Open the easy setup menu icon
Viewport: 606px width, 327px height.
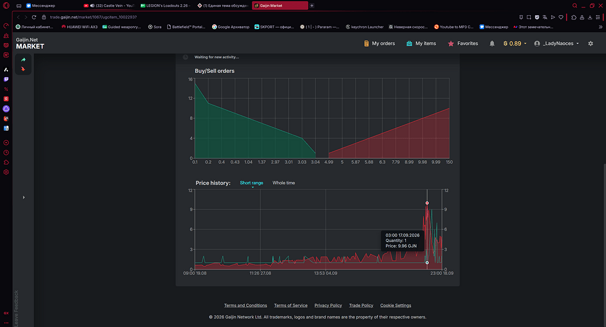pos(598,17)
